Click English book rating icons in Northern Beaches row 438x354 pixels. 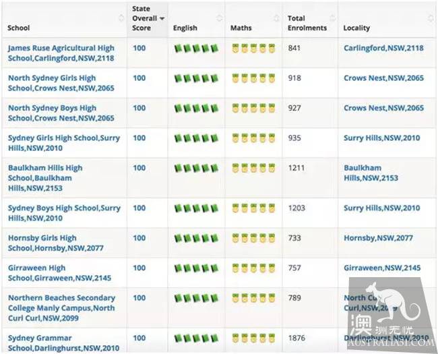tap(196, 298)
